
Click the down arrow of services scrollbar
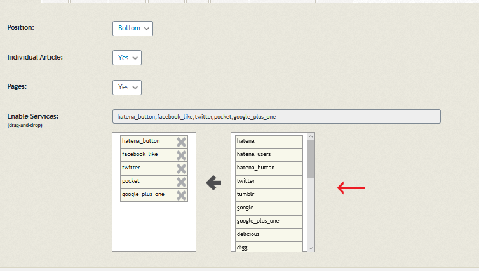coord(311,248)
